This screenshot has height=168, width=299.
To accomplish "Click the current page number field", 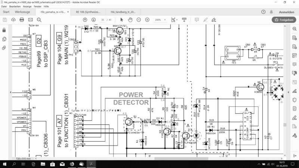I will tap(102, 20).
